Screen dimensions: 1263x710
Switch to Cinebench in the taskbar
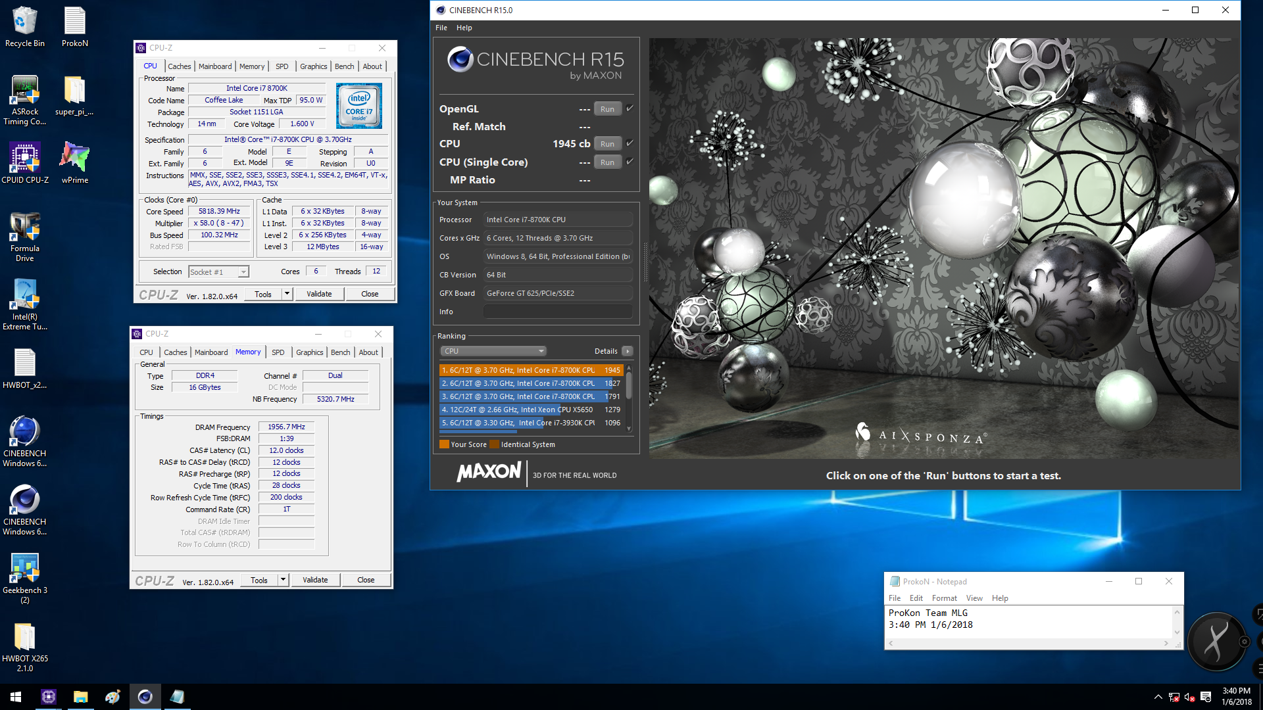coord(145,697)
